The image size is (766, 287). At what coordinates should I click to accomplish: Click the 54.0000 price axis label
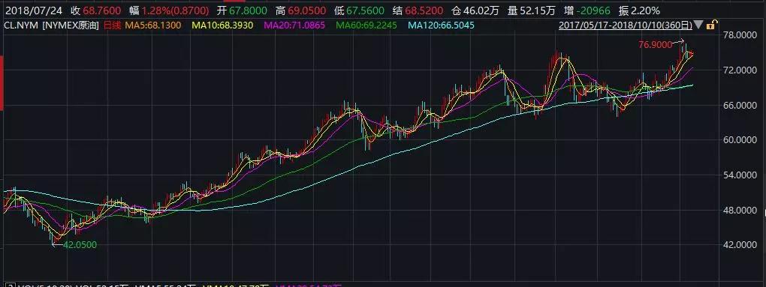pos(740,175)
